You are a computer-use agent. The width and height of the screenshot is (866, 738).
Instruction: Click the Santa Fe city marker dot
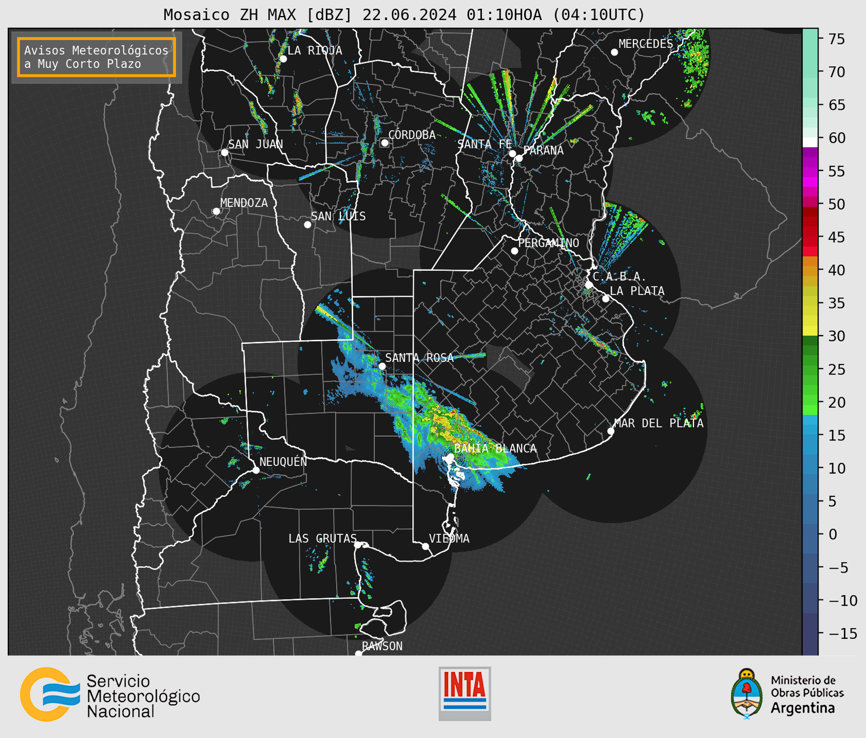[512, 153]
